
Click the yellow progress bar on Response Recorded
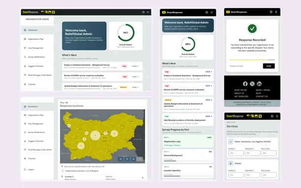point(252,60)
